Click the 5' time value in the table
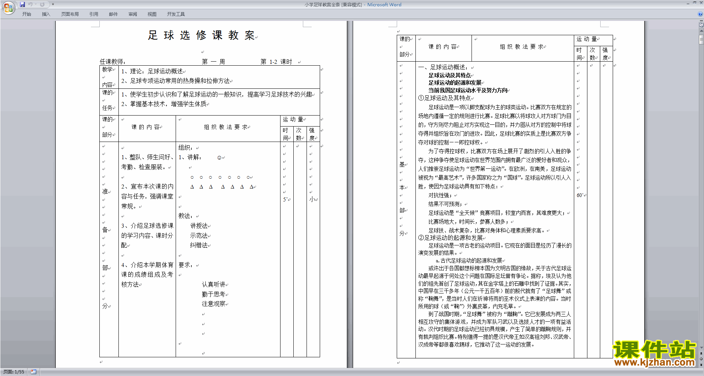Image resolution: width=704 pixels, height=376 pixels. click(285, 200)
